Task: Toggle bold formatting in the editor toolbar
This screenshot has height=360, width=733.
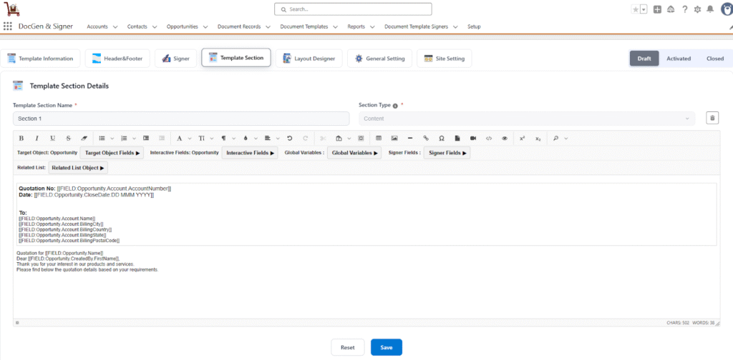Action: (x=21, y=138)
